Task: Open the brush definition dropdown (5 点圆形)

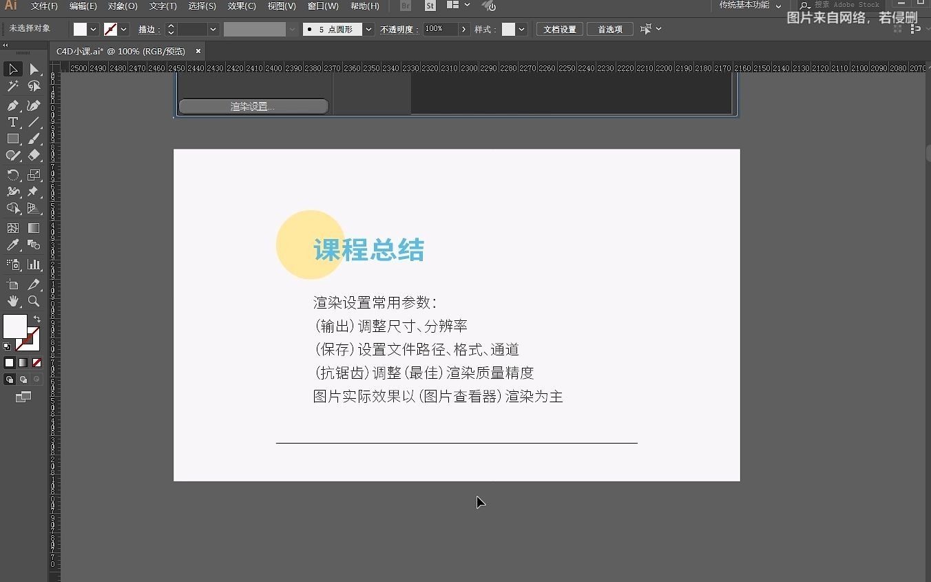Action: tap(369, 29)
